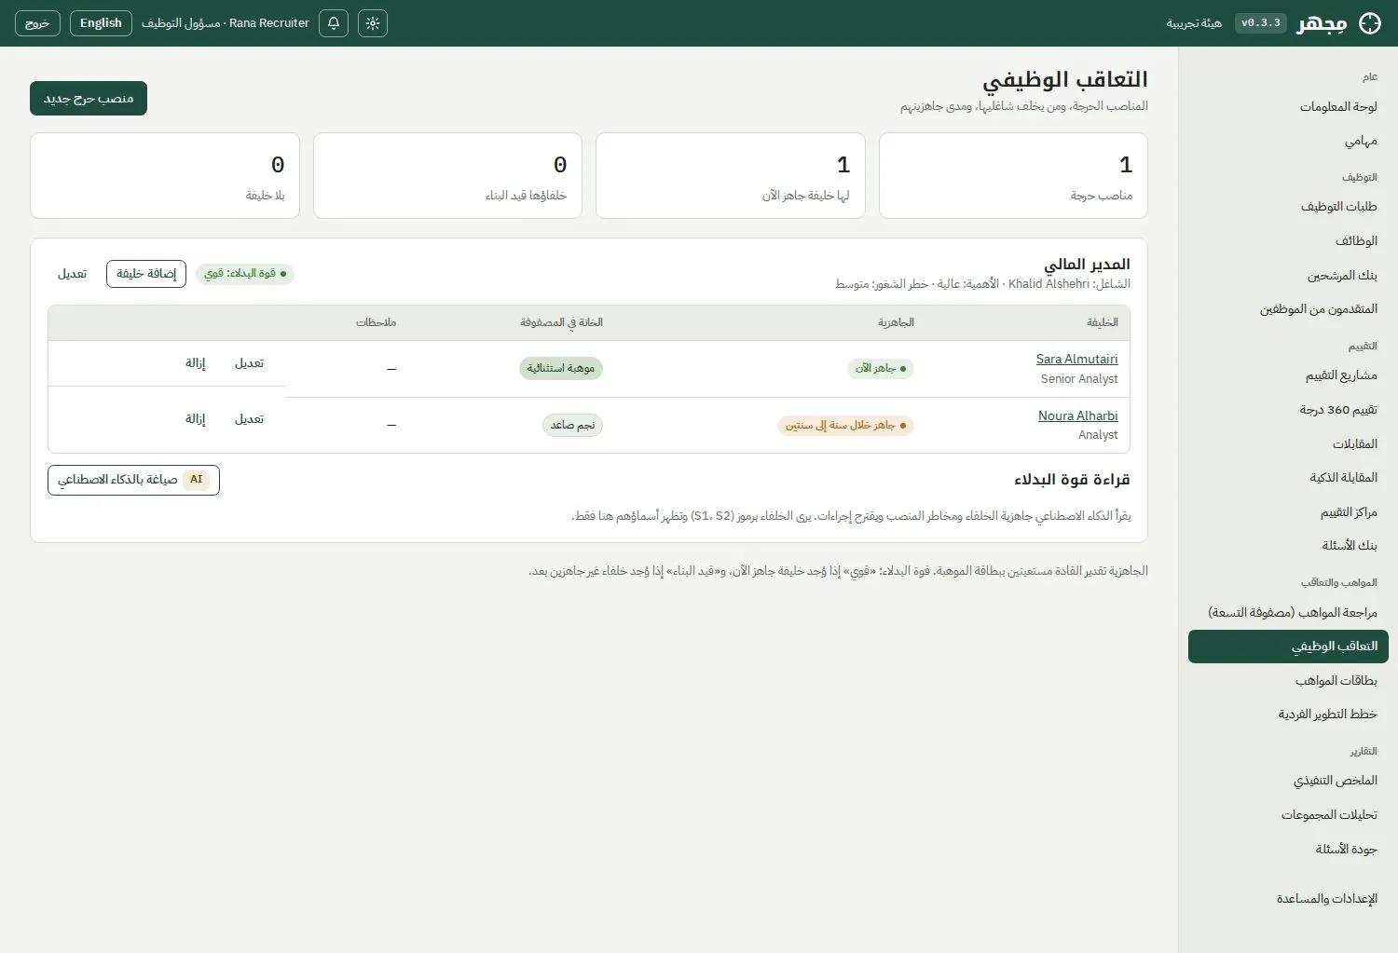Image resolution: width=1398 pixels, height=953 pixels.
Task: Click the لها خليفة جاهز الآن card
Action: [x=730, y=176]
